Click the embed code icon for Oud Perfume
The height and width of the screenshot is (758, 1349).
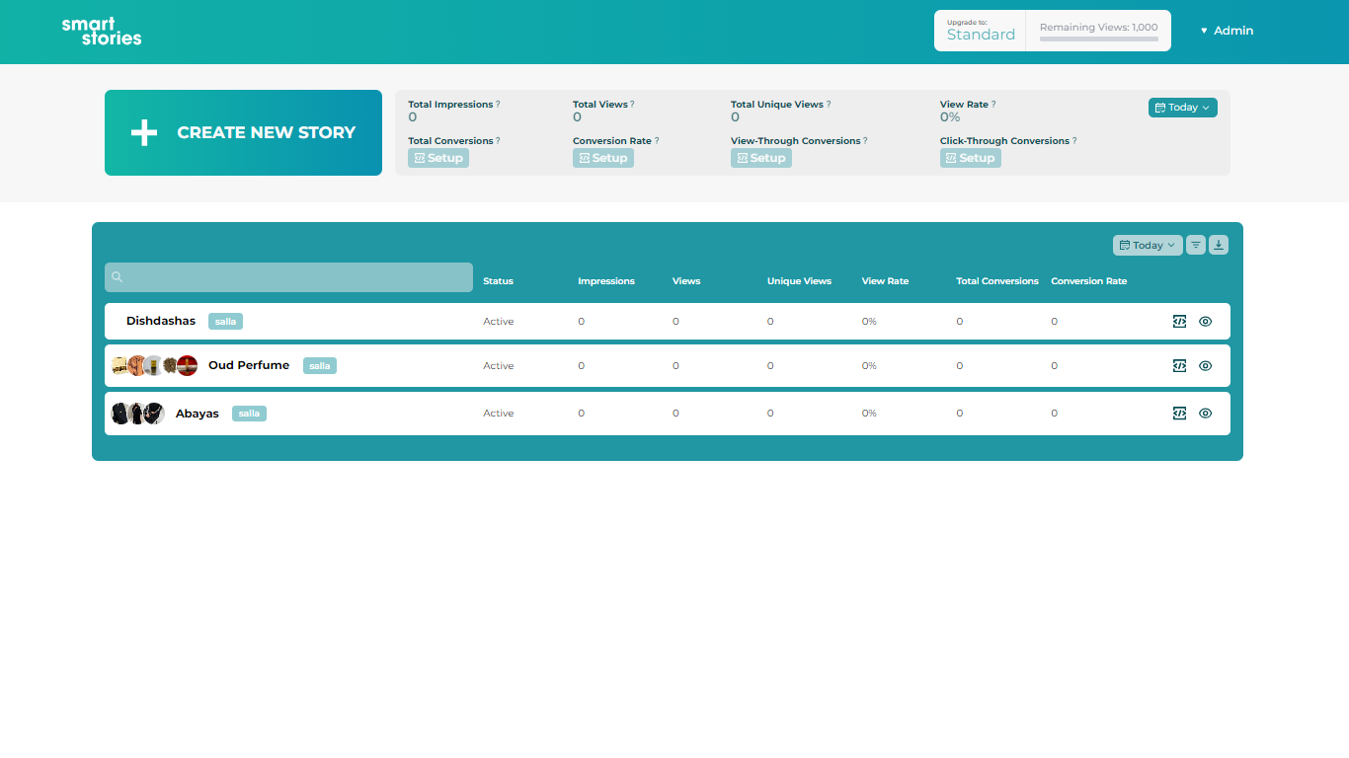point(1179,366)
